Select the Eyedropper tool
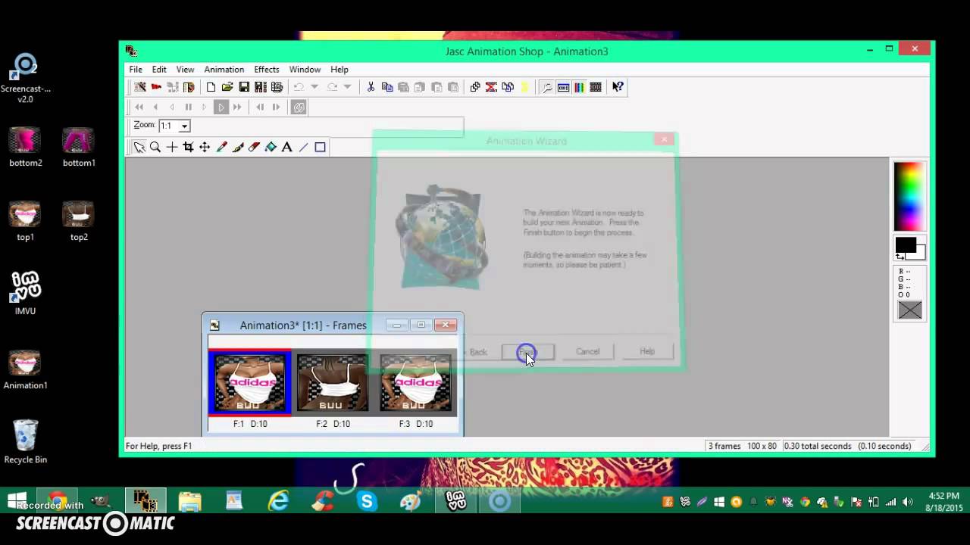 (x=222, y=147)
